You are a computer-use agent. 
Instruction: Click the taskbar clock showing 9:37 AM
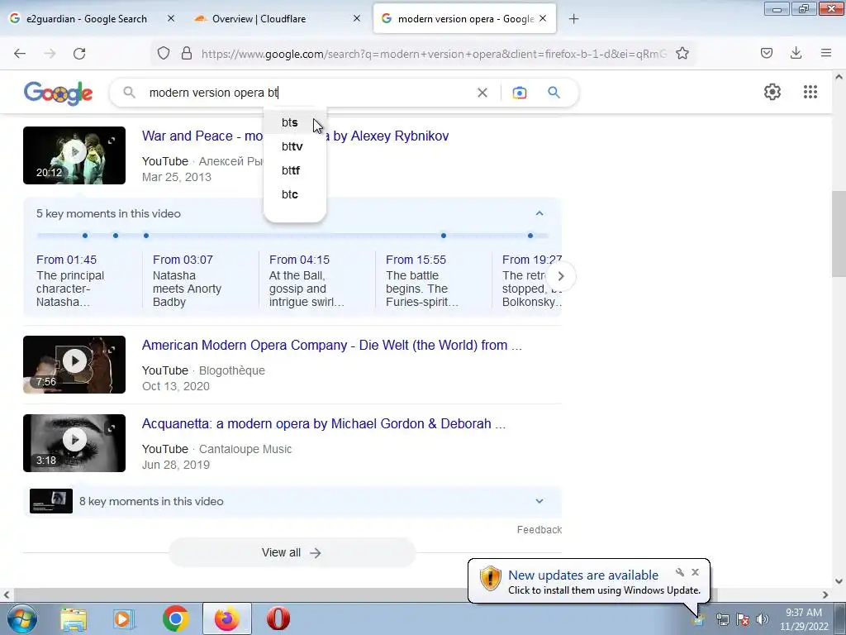pyautogui.click(x=803, y=619)
